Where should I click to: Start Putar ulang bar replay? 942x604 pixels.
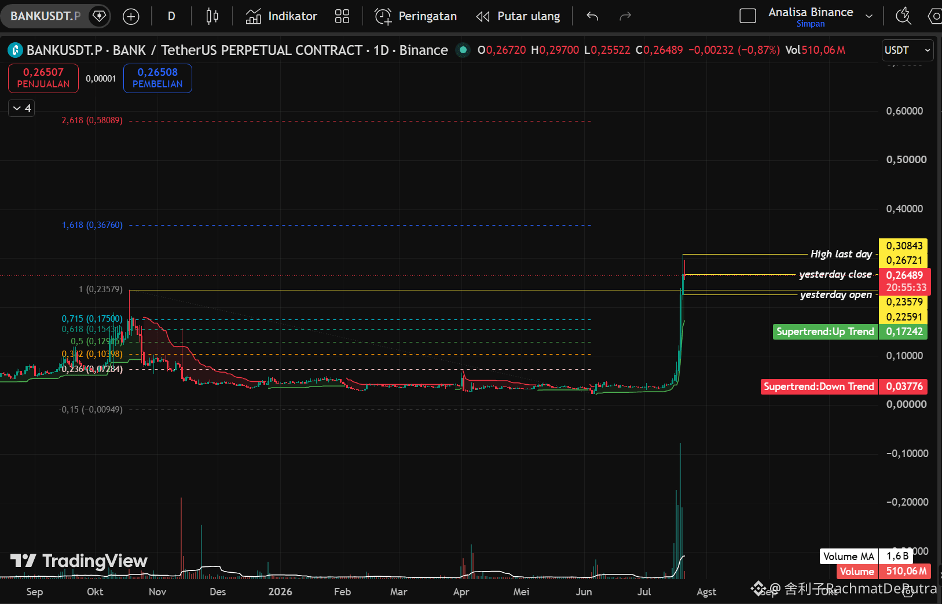[x=518, y=16]
